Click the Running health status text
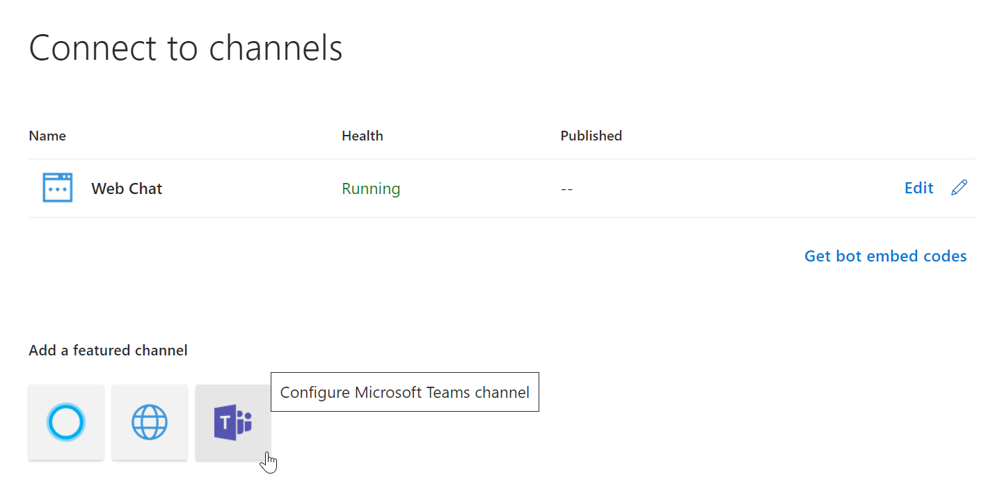986x482 pixels. click(371, 188)
